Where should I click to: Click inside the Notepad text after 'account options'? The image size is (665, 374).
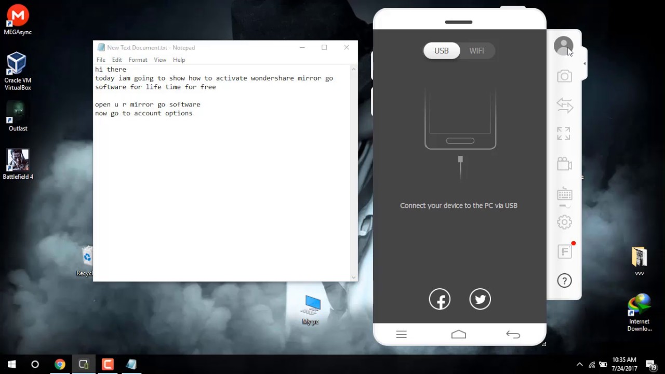194,113
